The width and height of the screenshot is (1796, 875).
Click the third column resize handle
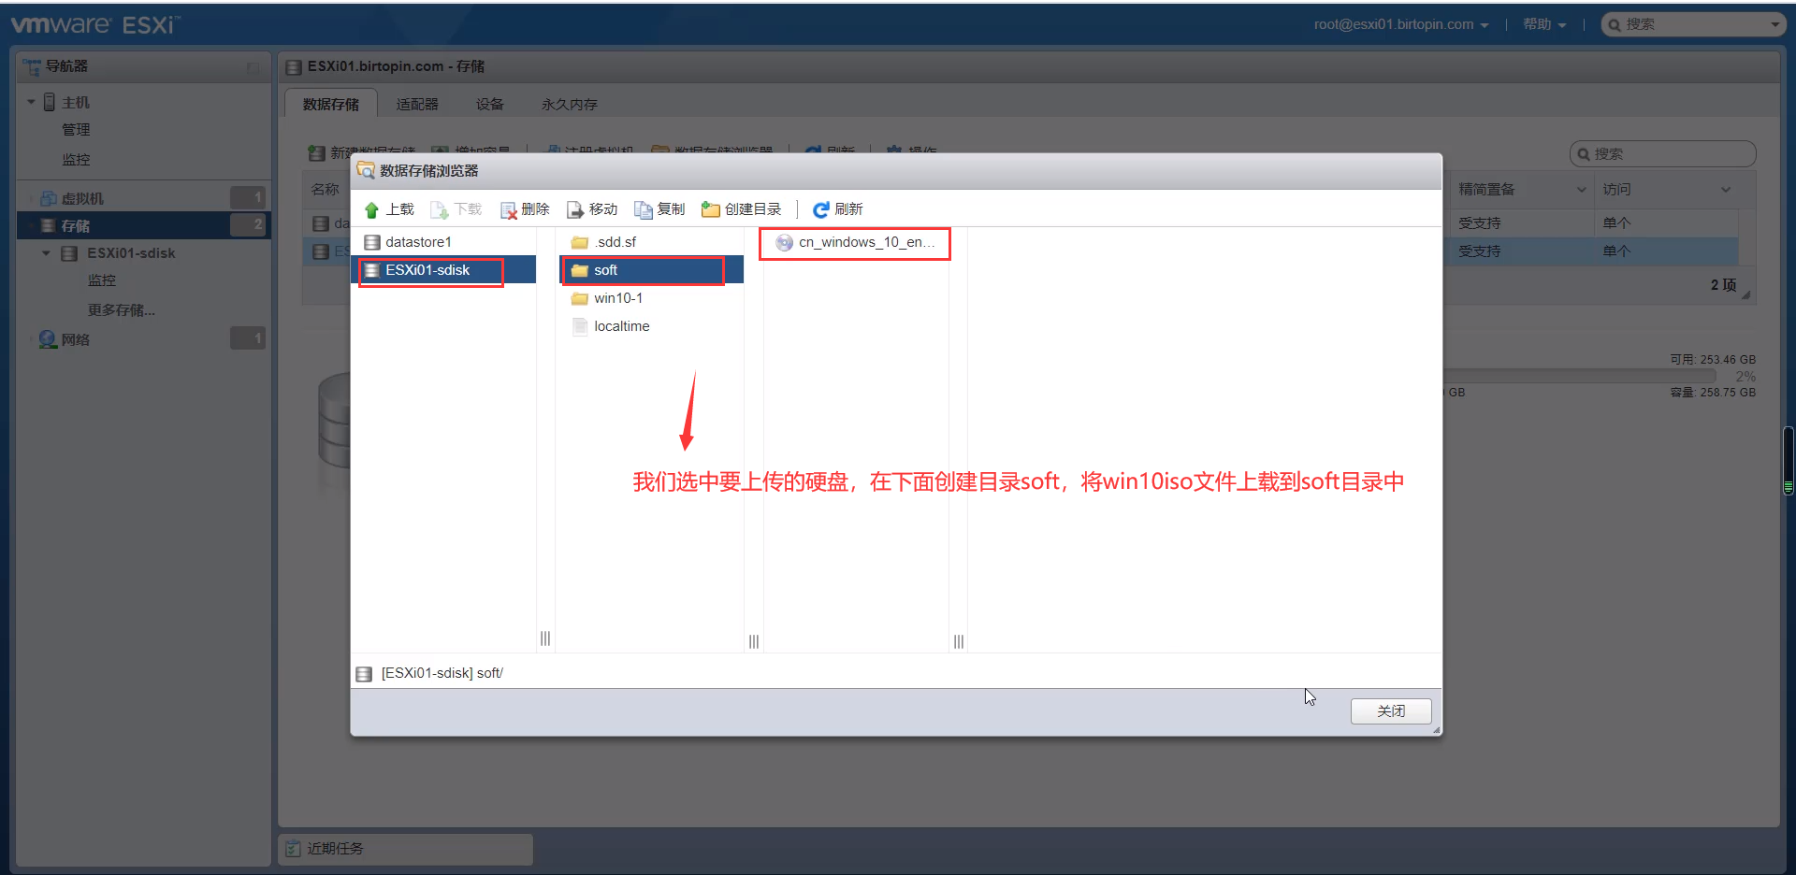click(959, 641)
